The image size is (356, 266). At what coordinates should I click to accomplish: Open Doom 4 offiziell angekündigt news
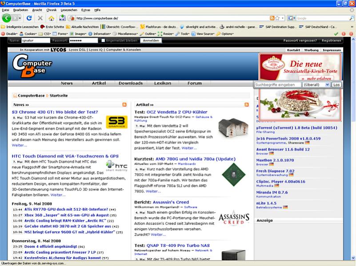[51, 246]
